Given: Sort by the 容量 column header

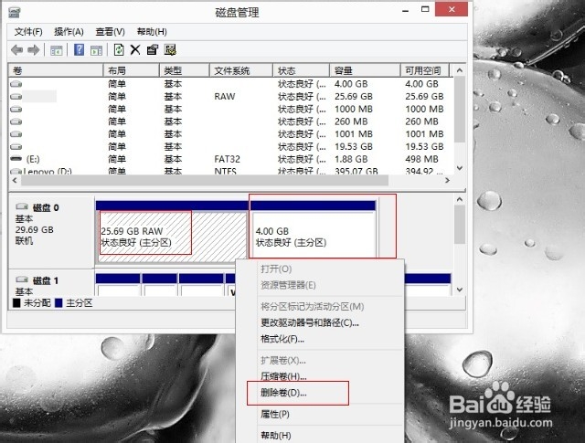Looking at the screenshot, I should (366, 70).
